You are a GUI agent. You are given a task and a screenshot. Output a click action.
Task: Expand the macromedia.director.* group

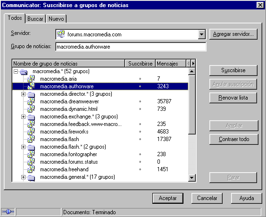click(x=23, y=94)
